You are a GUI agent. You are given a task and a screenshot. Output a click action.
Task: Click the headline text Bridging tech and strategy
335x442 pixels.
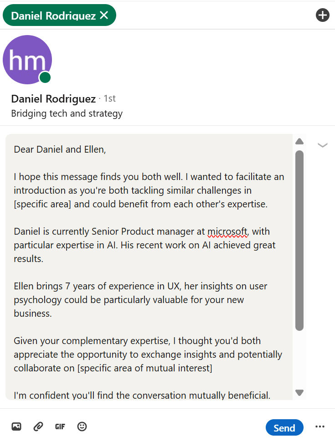pos(67,113)
